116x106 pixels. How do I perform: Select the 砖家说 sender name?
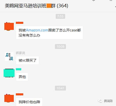[20, 53]
